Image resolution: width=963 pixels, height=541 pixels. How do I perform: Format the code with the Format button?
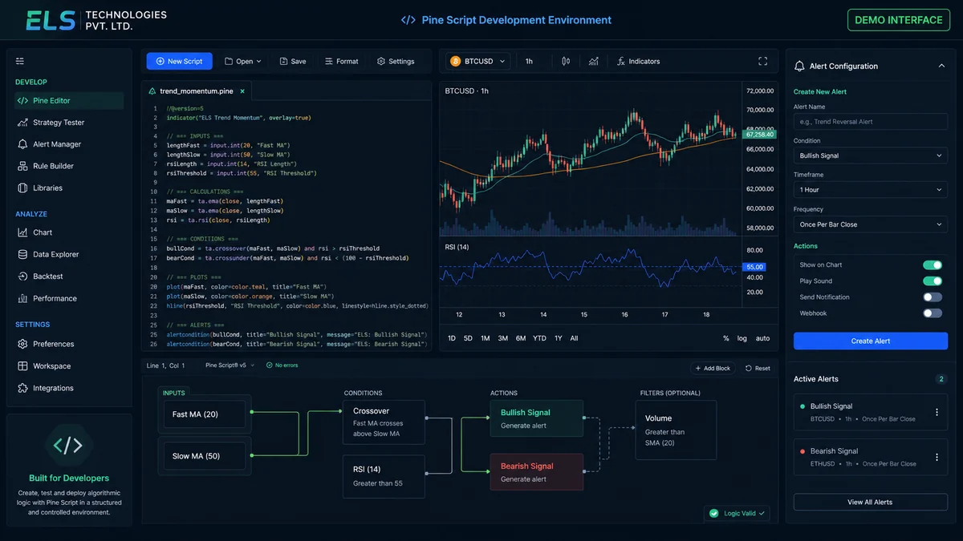coord(342,61)
